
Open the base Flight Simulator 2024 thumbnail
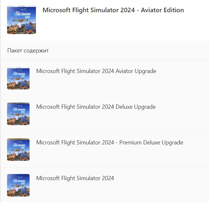[18, 185]
